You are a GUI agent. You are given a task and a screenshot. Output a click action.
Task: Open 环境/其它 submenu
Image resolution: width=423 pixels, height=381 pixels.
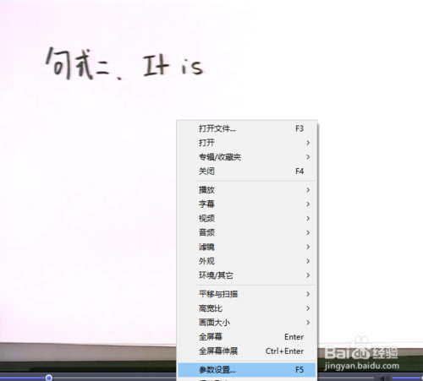(x=247, y=275)
